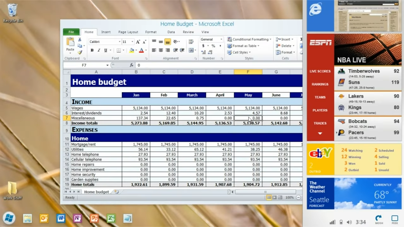Switch to the Insert ribbon tab
Screen dimensions: 404x227
pos(106,32)
